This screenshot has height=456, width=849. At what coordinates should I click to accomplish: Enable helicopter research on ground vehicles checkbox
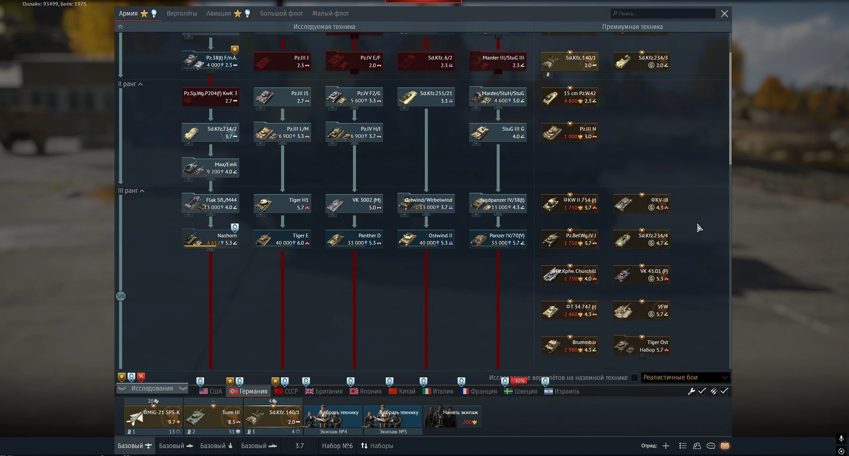(x=634, y=378)
